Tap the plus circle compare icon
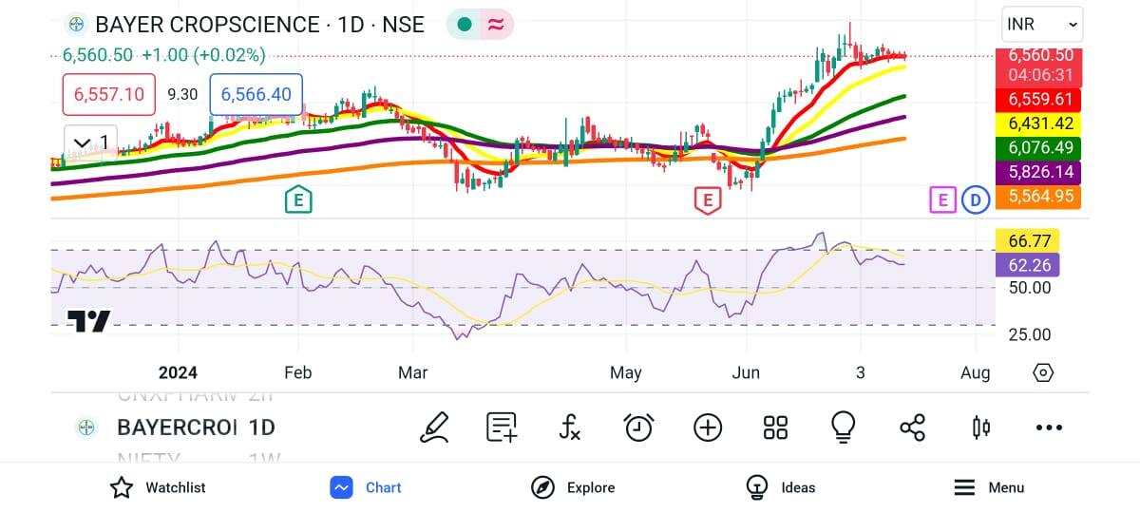Viewport: 1140px width, 513px height. tap(708, 427)
